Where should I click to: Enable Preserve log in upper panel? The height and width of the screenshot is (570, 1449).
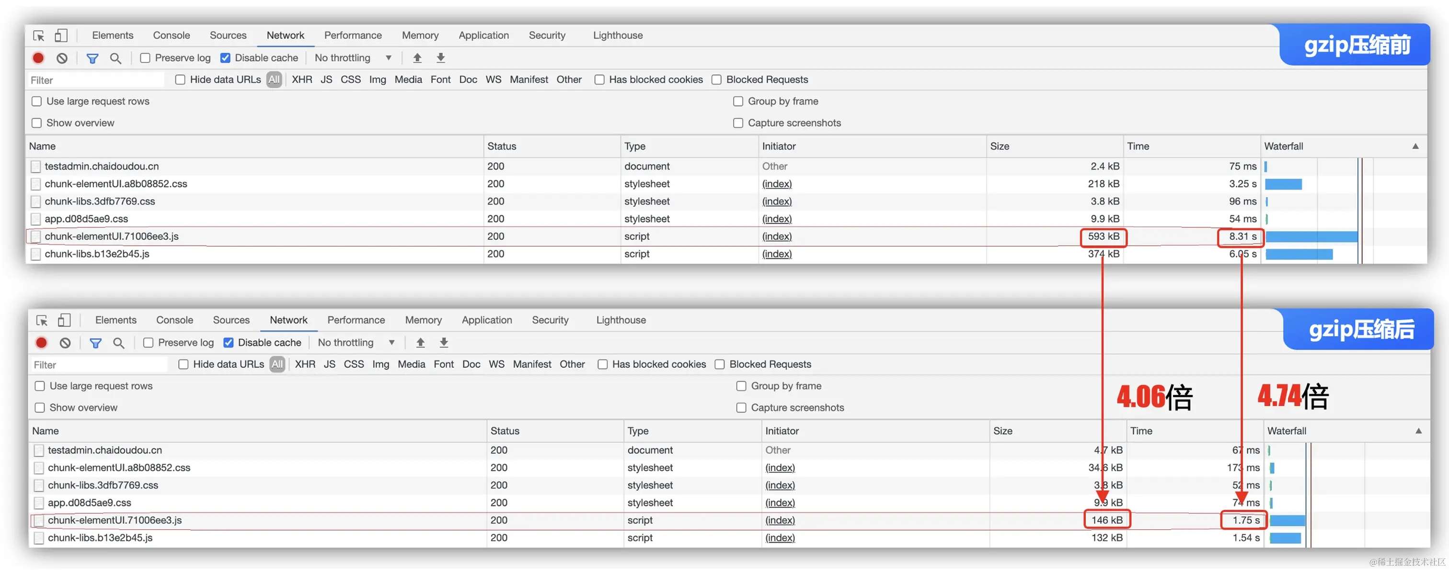coord(145,58)
